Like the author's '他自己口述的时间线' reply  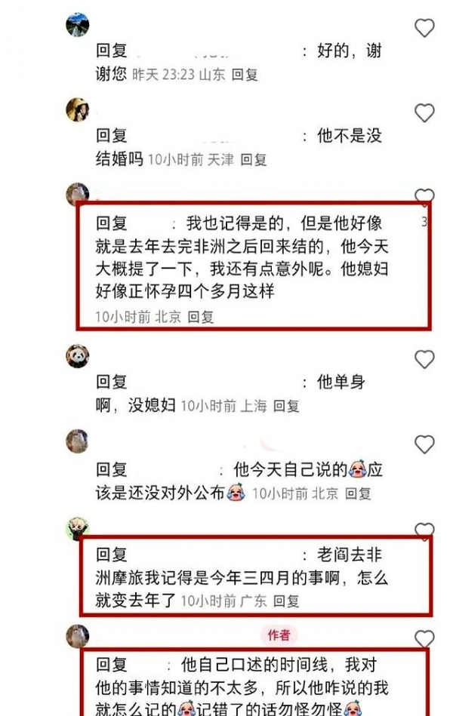[x=424, y=639]
